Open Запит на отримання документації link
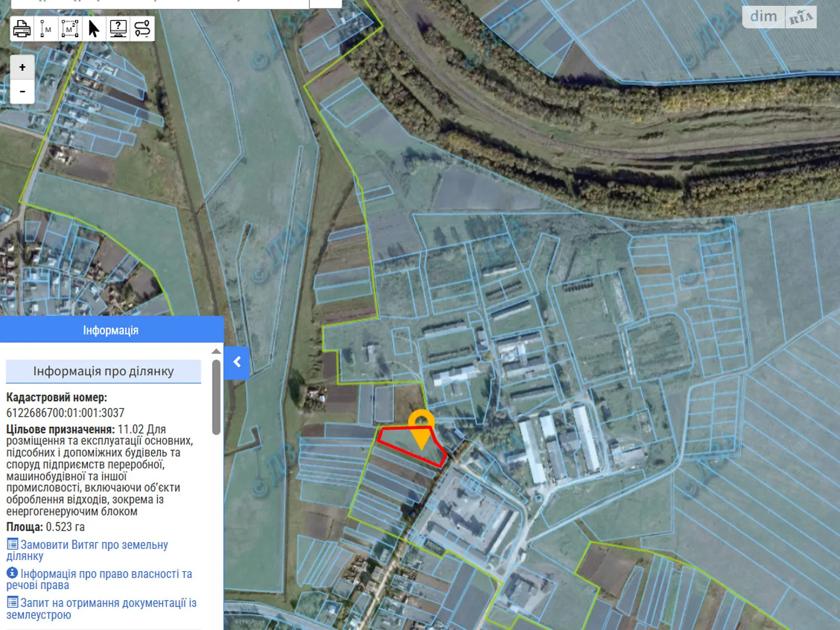This screenshot has height=630, width=840. (101, 608)
